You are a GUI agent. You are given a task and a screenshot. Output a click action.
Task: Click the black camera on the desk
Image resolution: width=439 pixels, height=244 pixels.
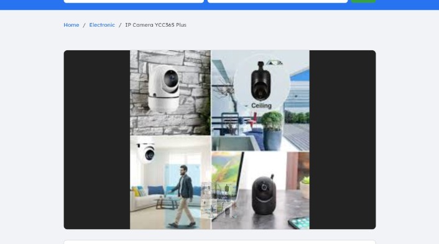coord(263,195)
